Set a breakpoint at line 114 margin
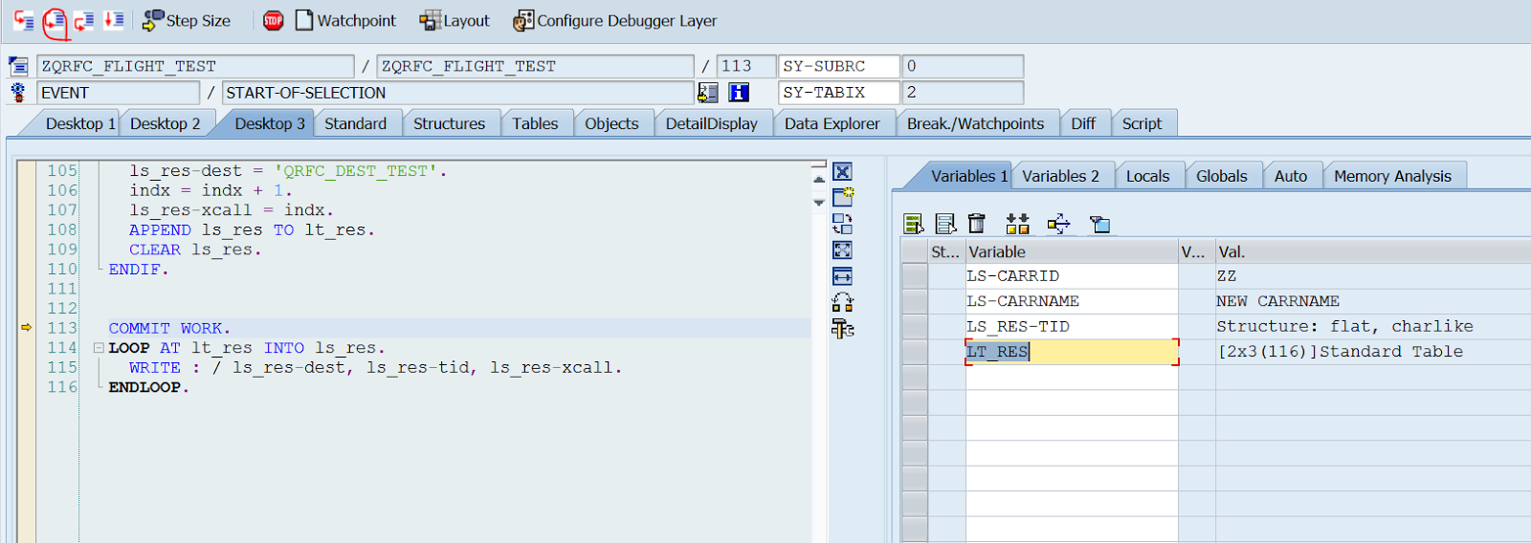This screenshot has width=1531, height=543. click(27, 348)
